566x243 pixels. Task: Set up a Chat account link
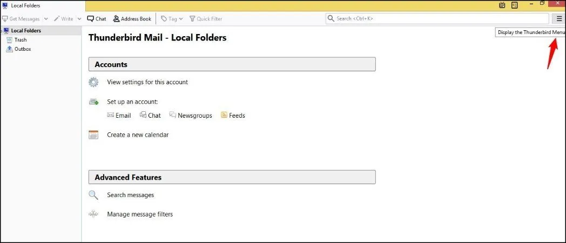[150, 116]
